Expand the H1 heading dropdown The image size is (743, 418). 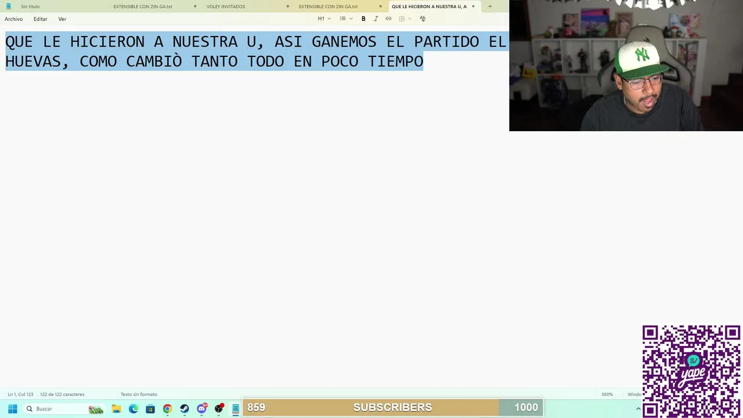click(324, 19)
